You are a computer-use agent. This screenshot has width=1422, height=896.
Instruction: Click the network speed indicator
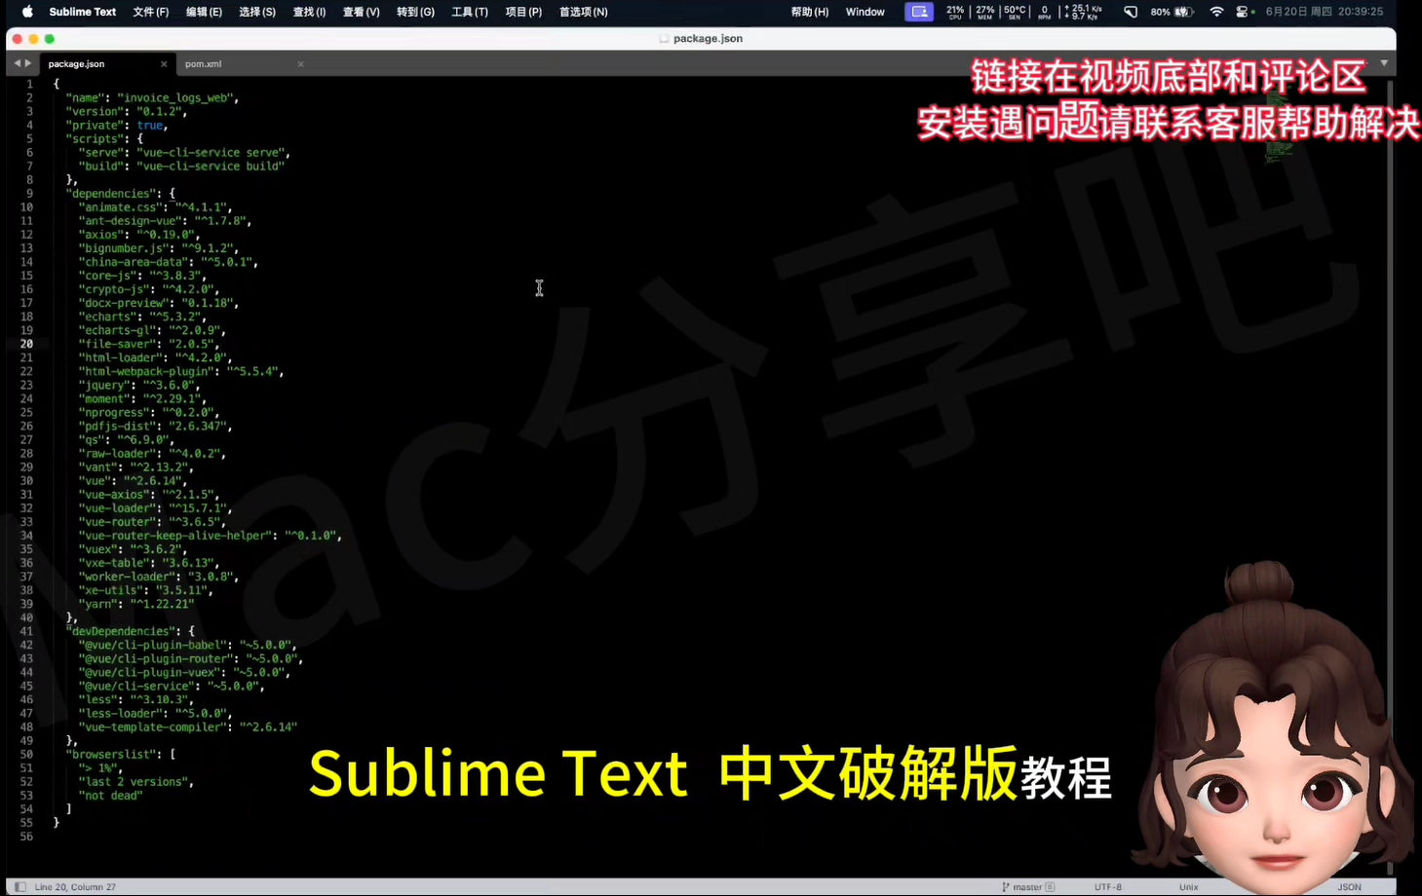click(x=1083, y=12)
